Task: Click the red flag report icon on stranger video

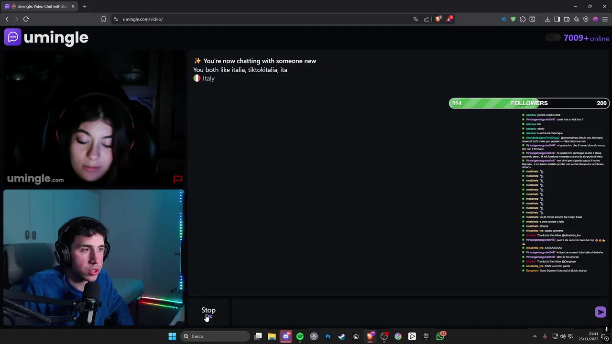Action: coord(177,179)
